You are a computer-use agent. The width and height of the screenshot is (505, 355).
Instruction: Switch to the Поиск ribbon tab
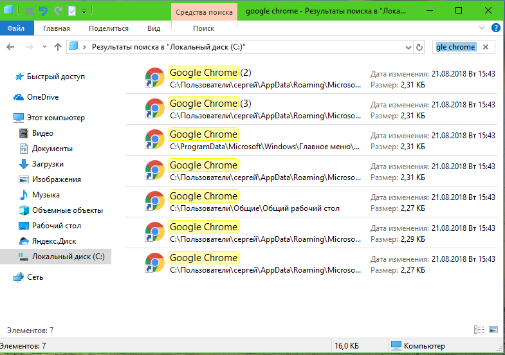203,28
